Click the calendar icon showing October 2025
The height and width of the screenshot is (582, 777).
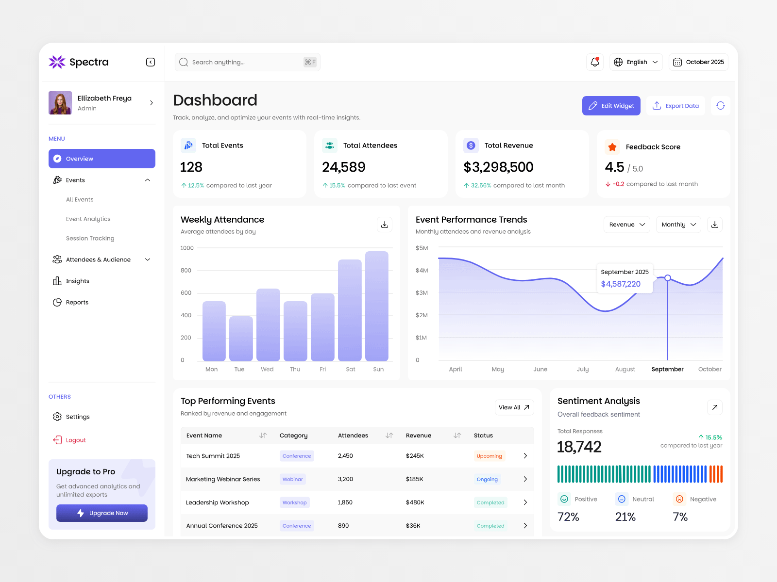(678, 62)
